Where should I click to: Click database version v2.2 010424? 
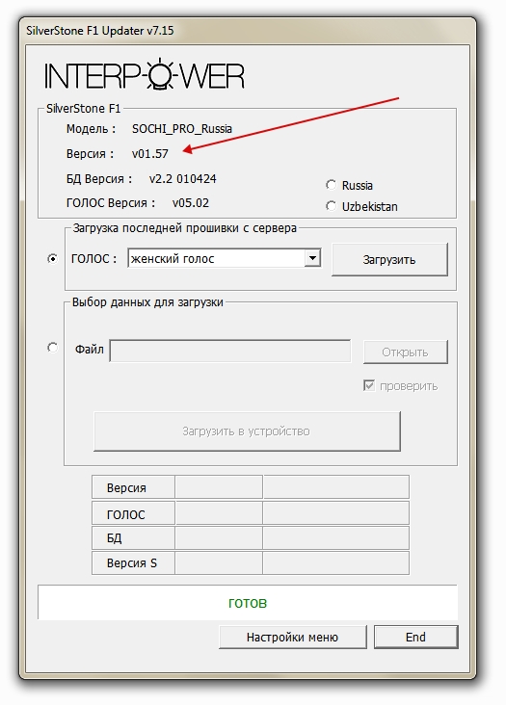[x=182, y=179]
